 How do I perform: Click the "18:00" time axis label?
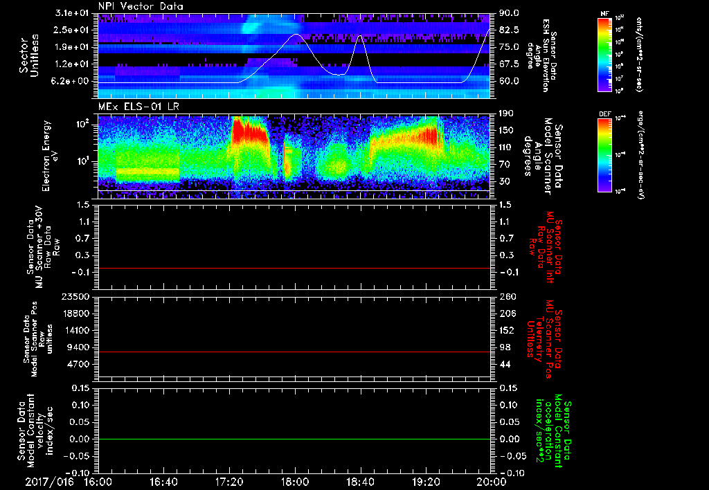[x=295, y=482]
